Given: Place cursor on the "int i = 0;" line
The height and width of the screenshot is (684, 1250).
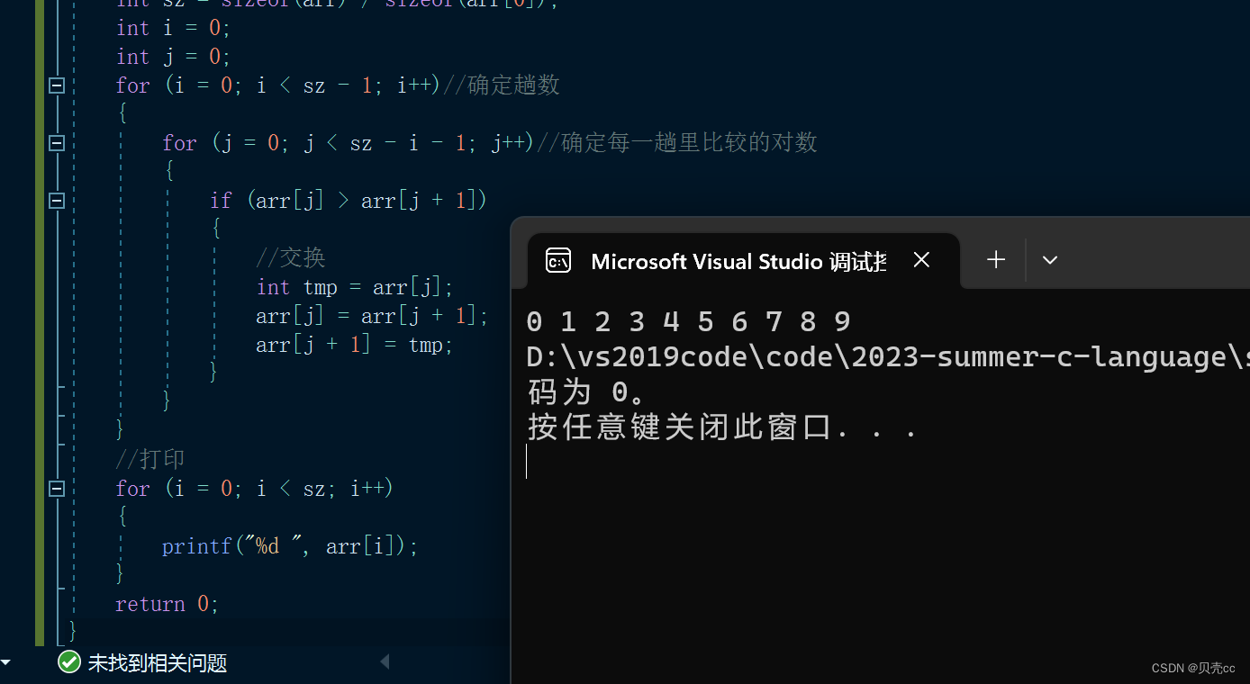Looking at the screenshot, I should tap(174, 28).
